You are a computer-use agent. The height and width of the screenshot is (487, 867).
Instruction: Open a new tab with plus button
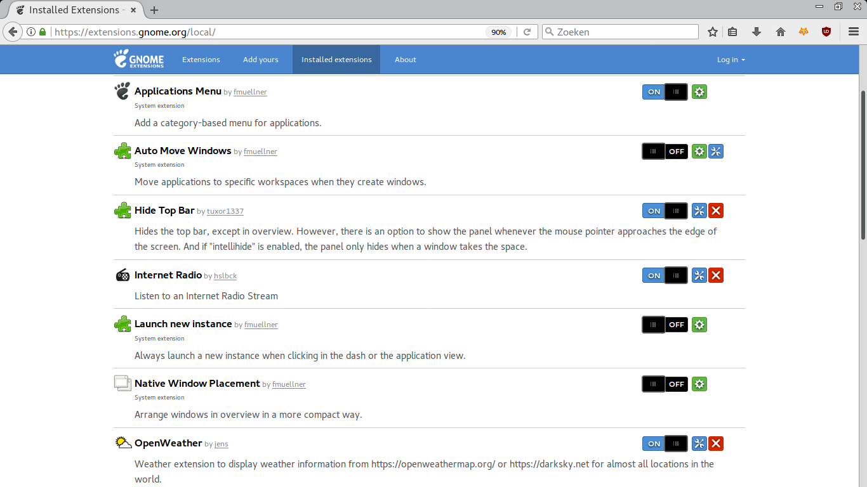(x=154, y=10)
